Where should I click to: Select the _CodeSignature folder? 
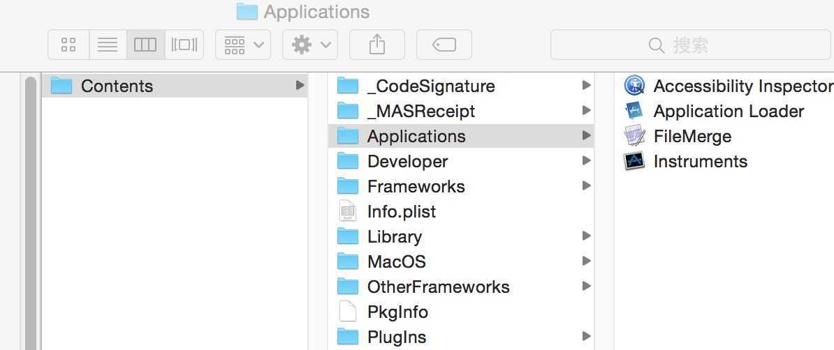tap(460, 86)
